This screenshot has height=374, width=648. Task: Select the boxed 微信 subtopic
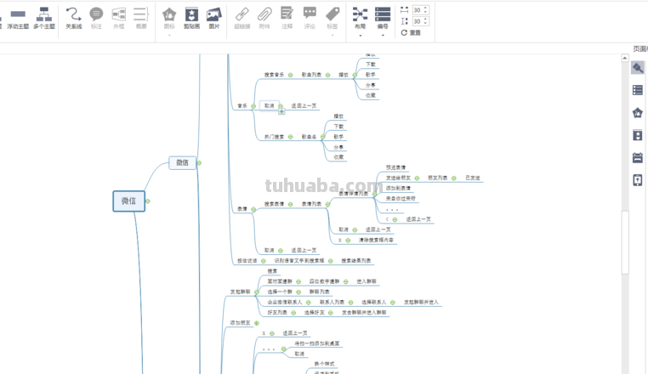click(x=182, y=163)
